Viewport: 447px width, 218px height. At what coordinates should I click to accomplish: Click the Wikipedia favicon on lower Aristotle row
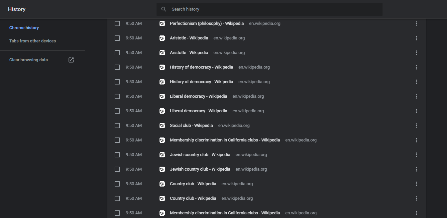162,53
